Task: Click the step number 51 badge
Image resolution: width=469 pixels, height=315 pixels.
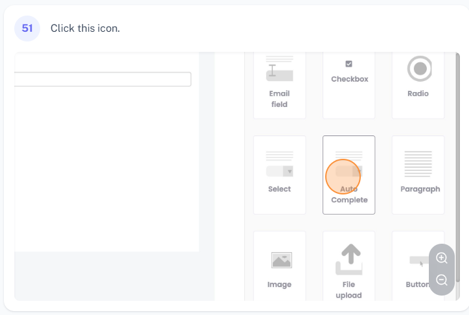Action: point(27,29)
